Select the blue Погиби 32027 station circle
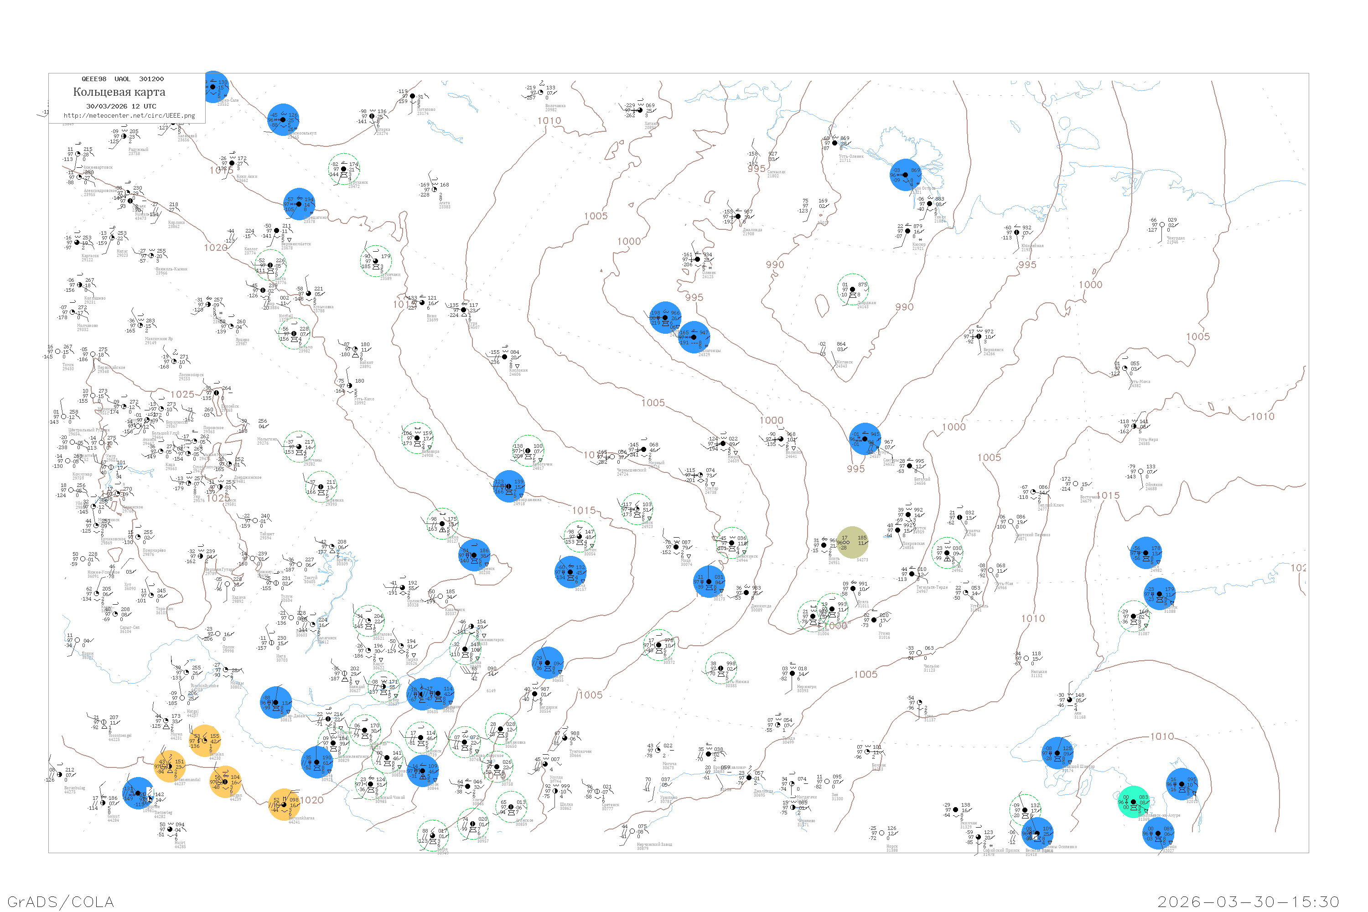The height and width of the screenshot is (912, 1368). [1158, 833]
